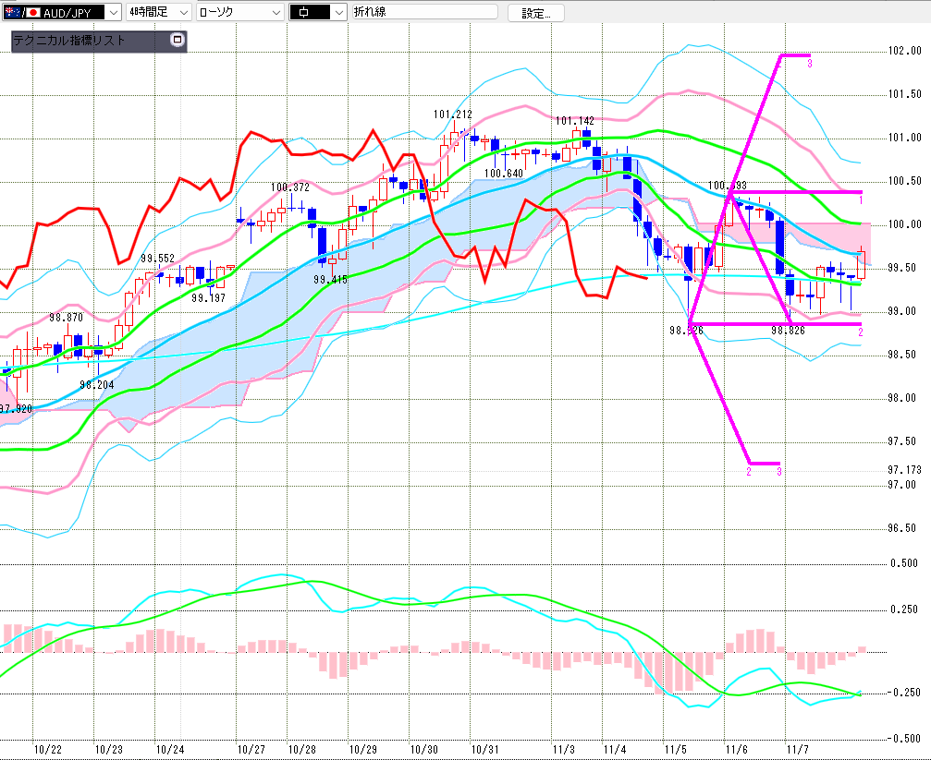This screenshot has height=760, width=931.
Task: Expand the テクニカル指標リスト panel via its square icon
Action: [x=178, y=41]
